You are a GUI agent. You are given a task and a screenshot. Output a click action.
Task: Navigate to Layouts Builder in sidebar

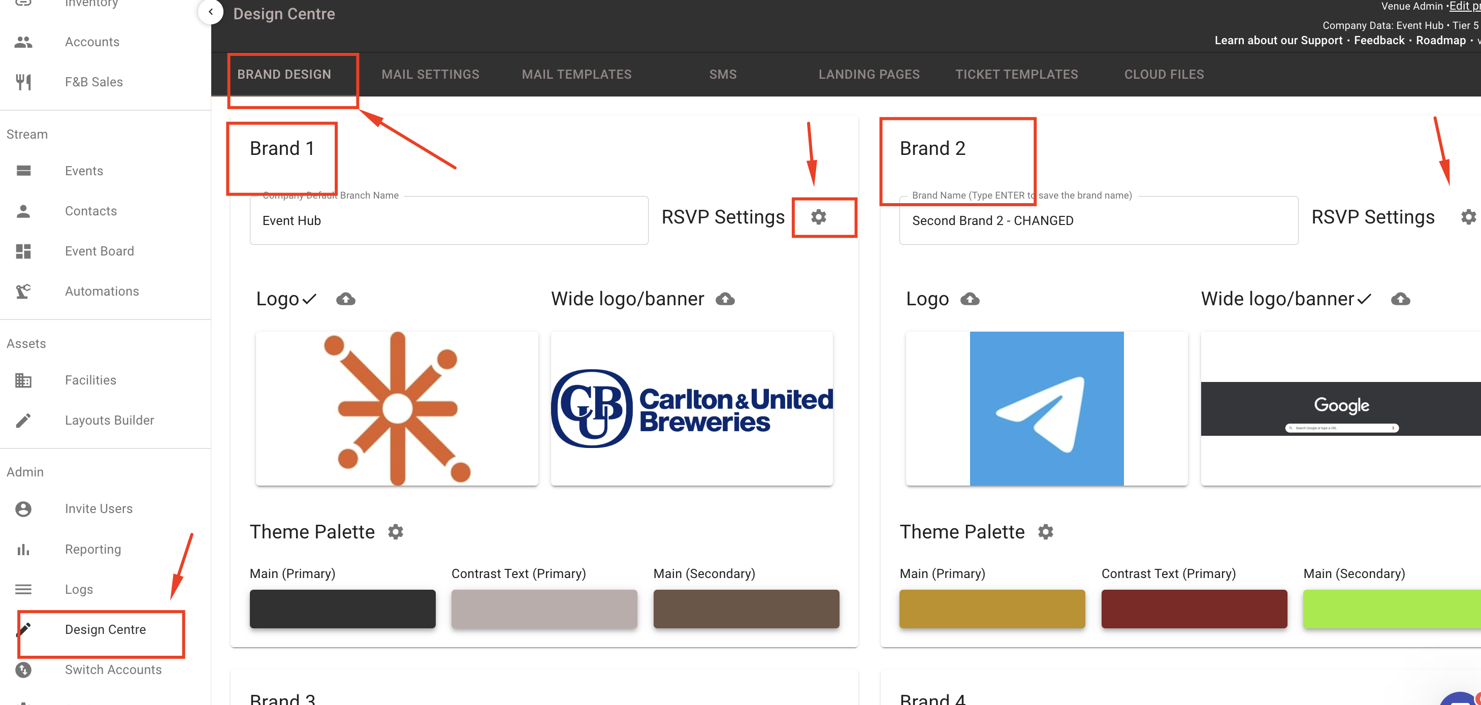(109, 421)
